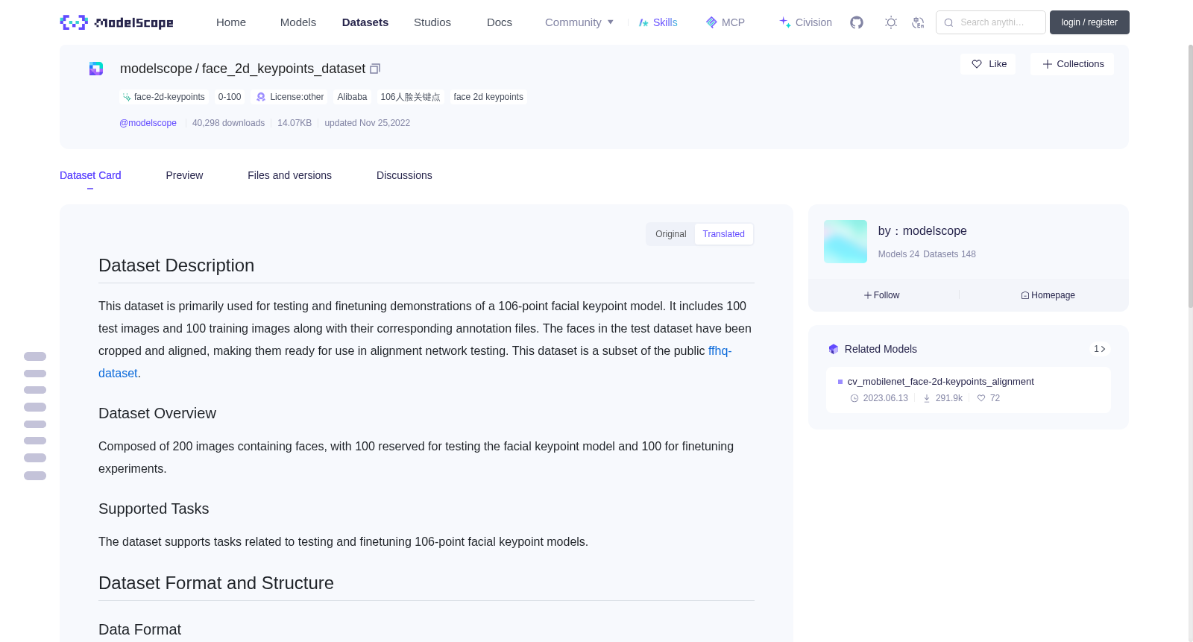1193x642 pixels.
Task: Click the dataset avatar icon
Action: click(96, 69)
